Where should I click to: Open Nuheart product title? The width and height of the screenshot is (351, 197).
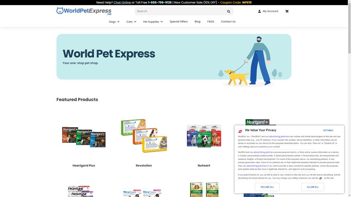point(204,166)
